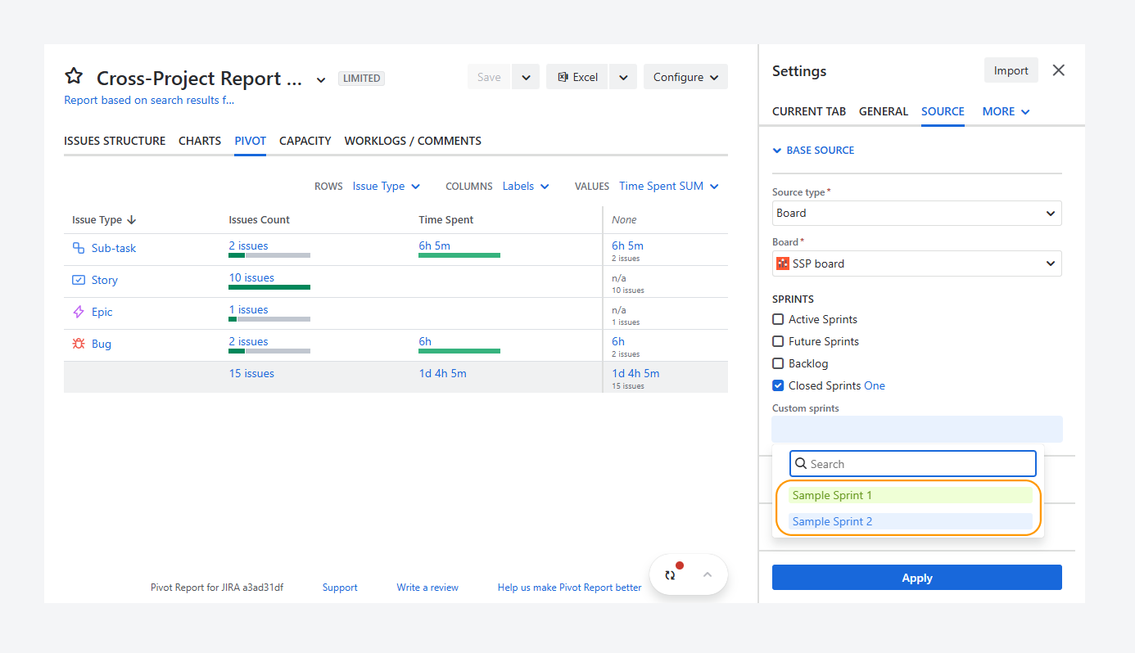Image resolution: width=1135 pixels, height=653 pixels.
Task: Open the Source type Board dropdown
Action: (917, 213)
